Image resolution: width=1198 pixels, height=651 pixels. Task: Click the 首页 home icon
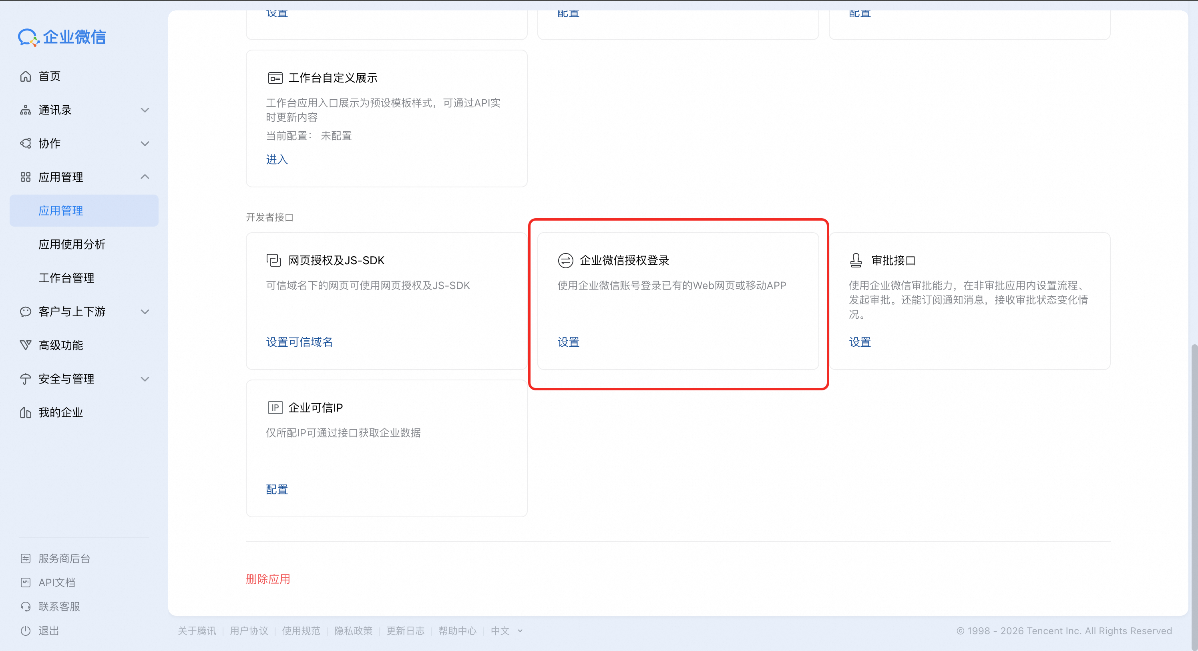tap(26, 76)
